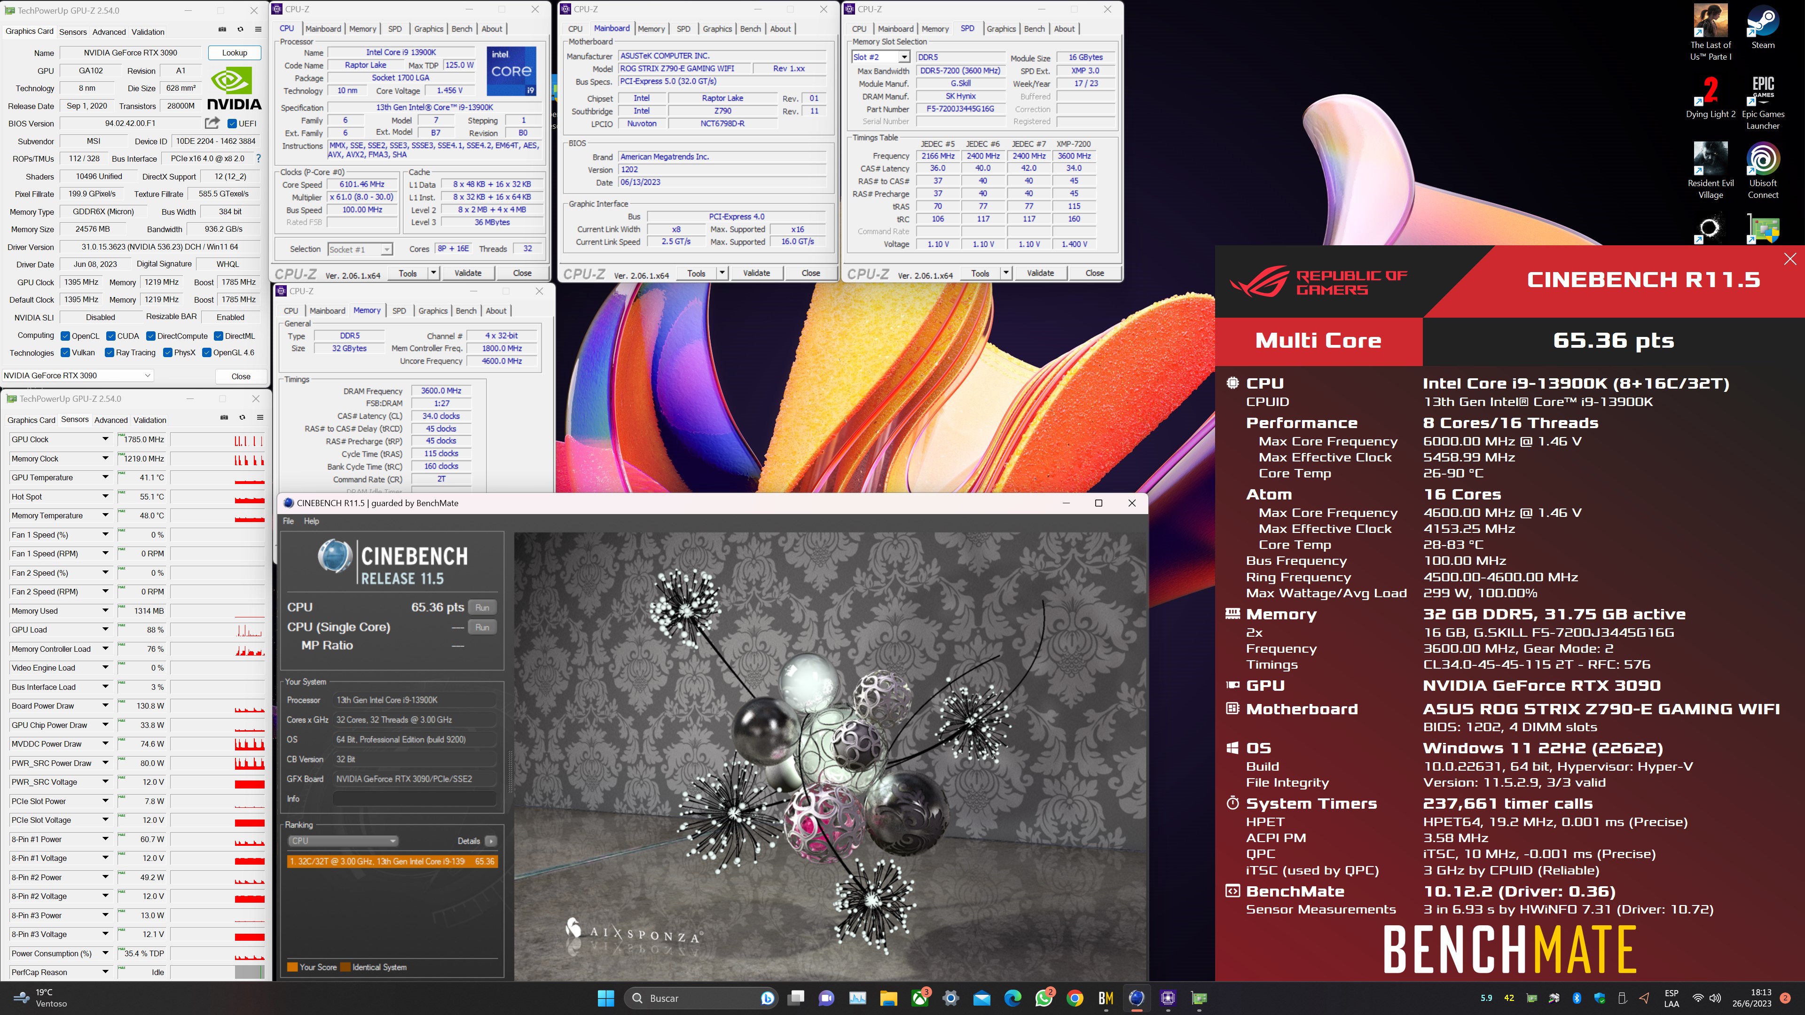Click the PCIe bus interface question mark

[x=259, y=158]
